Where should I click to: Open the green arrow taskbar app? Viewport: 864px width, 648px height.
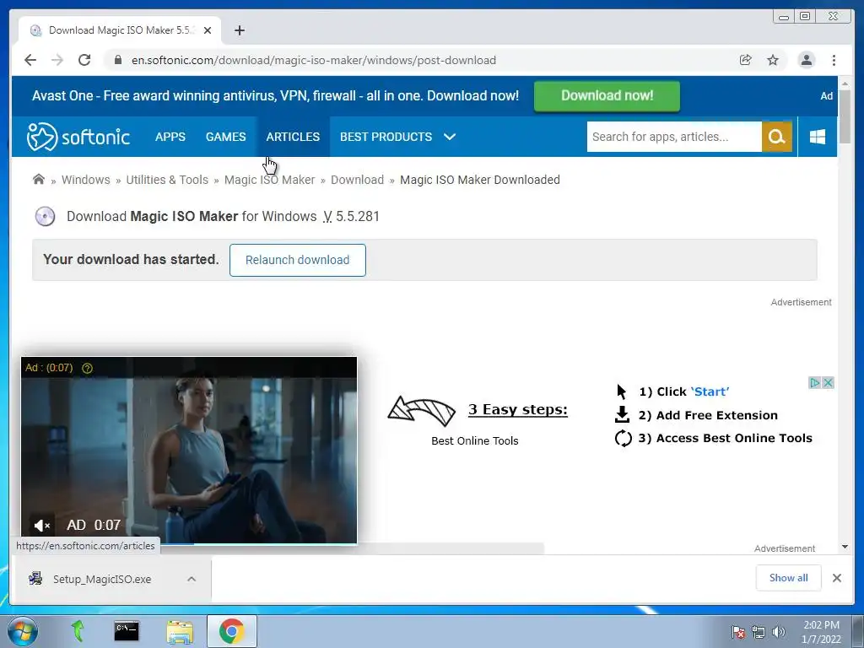coord(78,631)
